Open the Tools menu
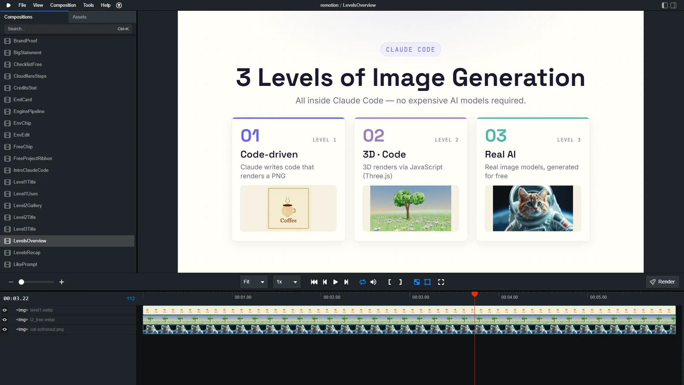This screenshot has width=684, height=385. pos(88,5)
